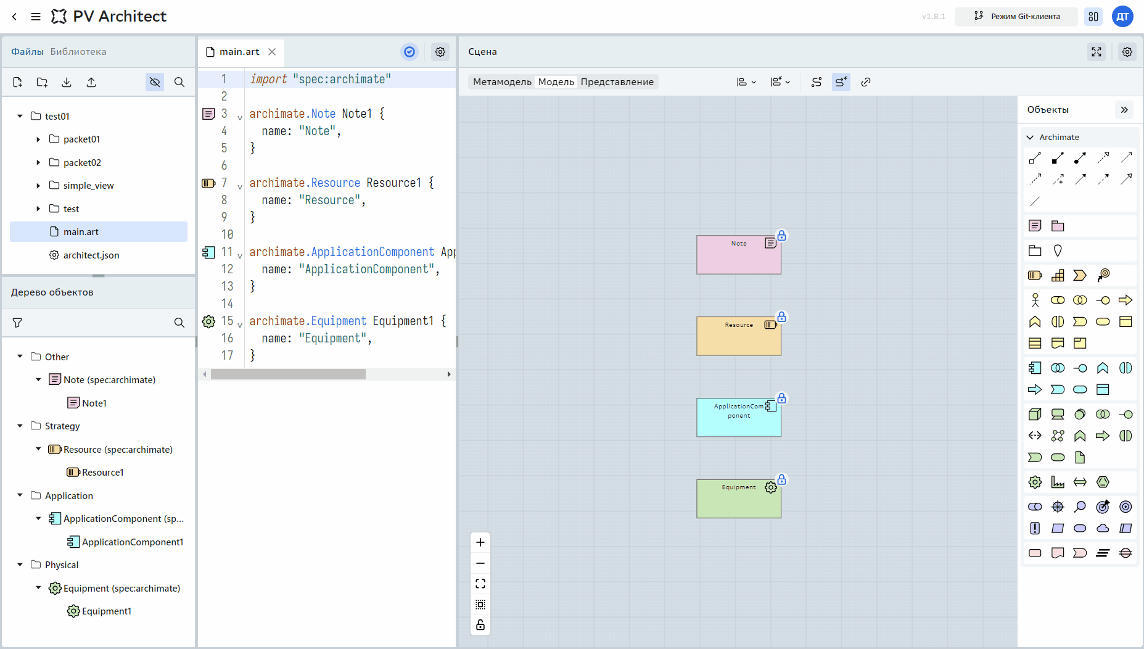
Task: Select the Composition relation tool
Action: (1058, 159)
